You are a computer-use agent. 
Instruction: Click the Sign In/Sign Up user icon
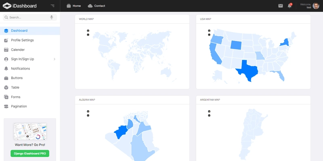(6, 59)
